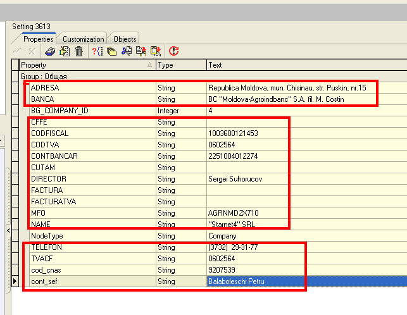The image size is (407, 315).
Task: Select the FACTURA property name
Action: tap(47, 190)
